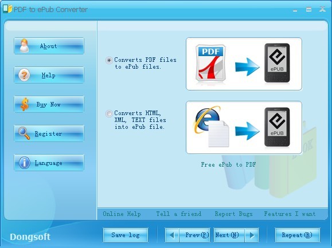Image resolution: width=332 pixels, height=248 pixels.
Task: Select Converts PDF files to ePub radio option
Action: coord(109,61)
